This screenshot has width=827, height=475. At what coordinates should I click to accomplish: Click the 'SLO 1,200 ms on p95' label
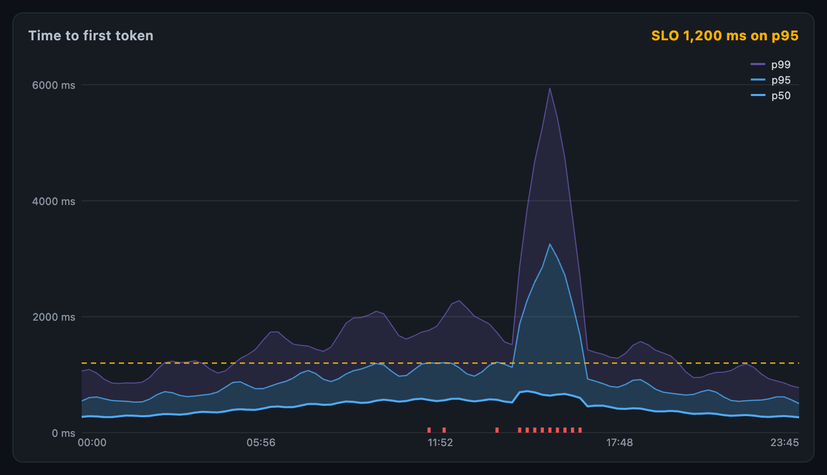click(x=725, y=36)
